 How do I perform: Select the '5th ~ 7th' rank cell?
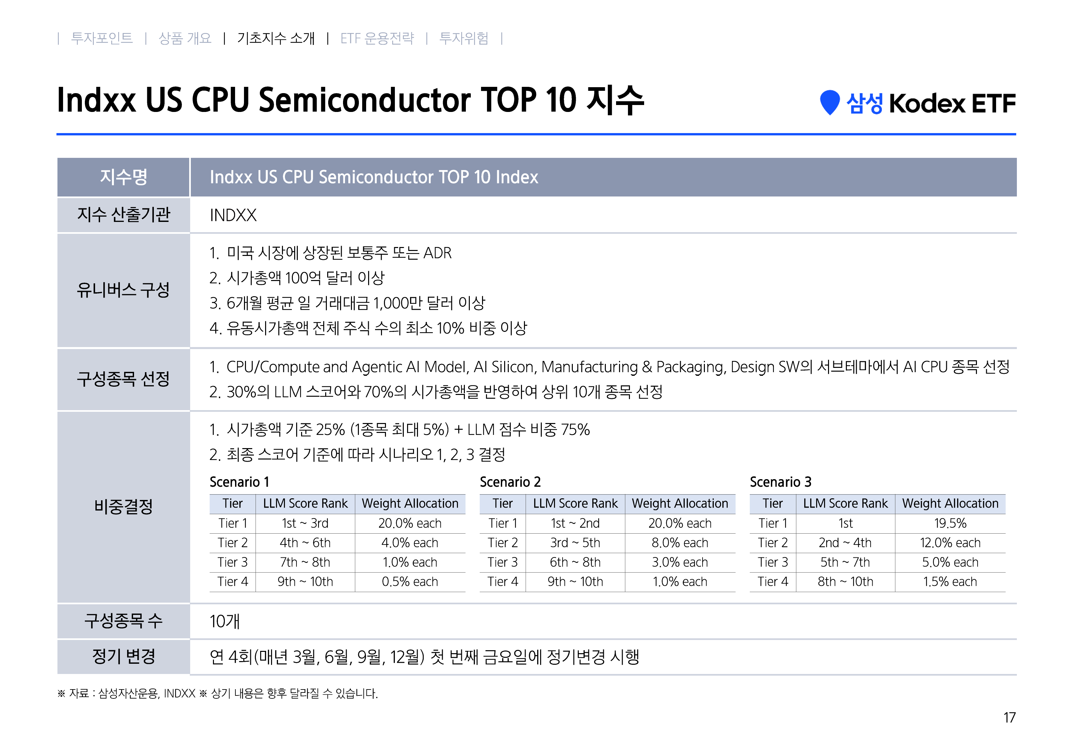pos(846,562)
